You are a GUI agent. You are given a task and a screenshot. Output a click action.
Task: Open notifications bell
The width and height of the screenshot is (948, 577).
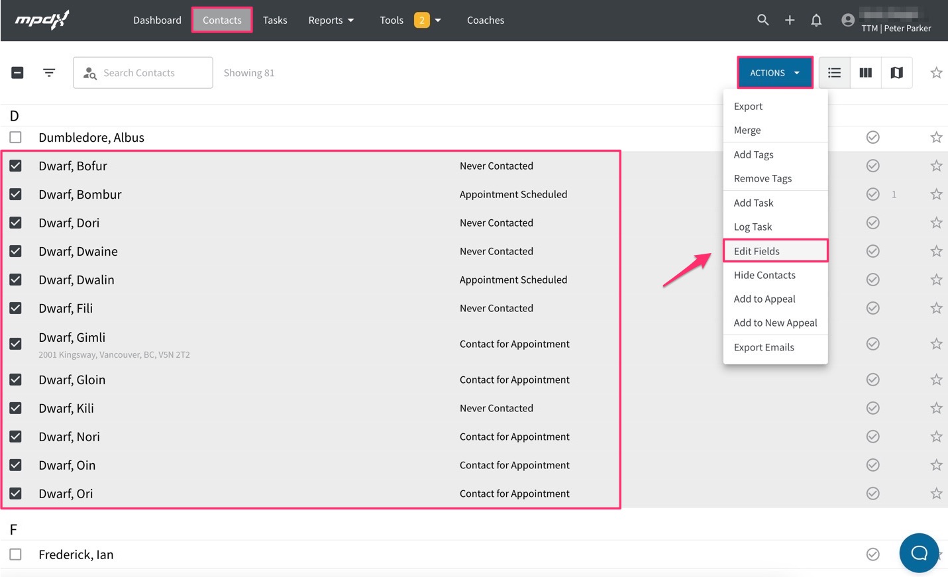click(x=816, y=21)
